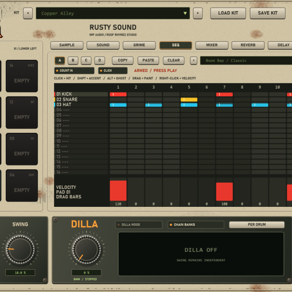Trigger empty pad 04 D#1
Viewport: 292px width, 292px height.
pyautogui.click(x=22, y=185)
